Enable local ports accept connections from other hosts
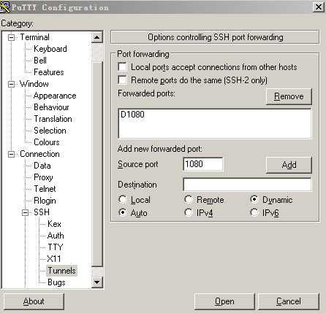Viewport: 326px width, 313px height. pyautogui.click(x=122, y=66)
